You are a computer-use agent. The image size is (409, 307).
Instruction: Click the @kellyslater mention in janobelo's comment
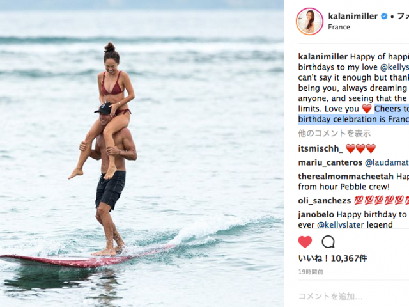(340, 224)
